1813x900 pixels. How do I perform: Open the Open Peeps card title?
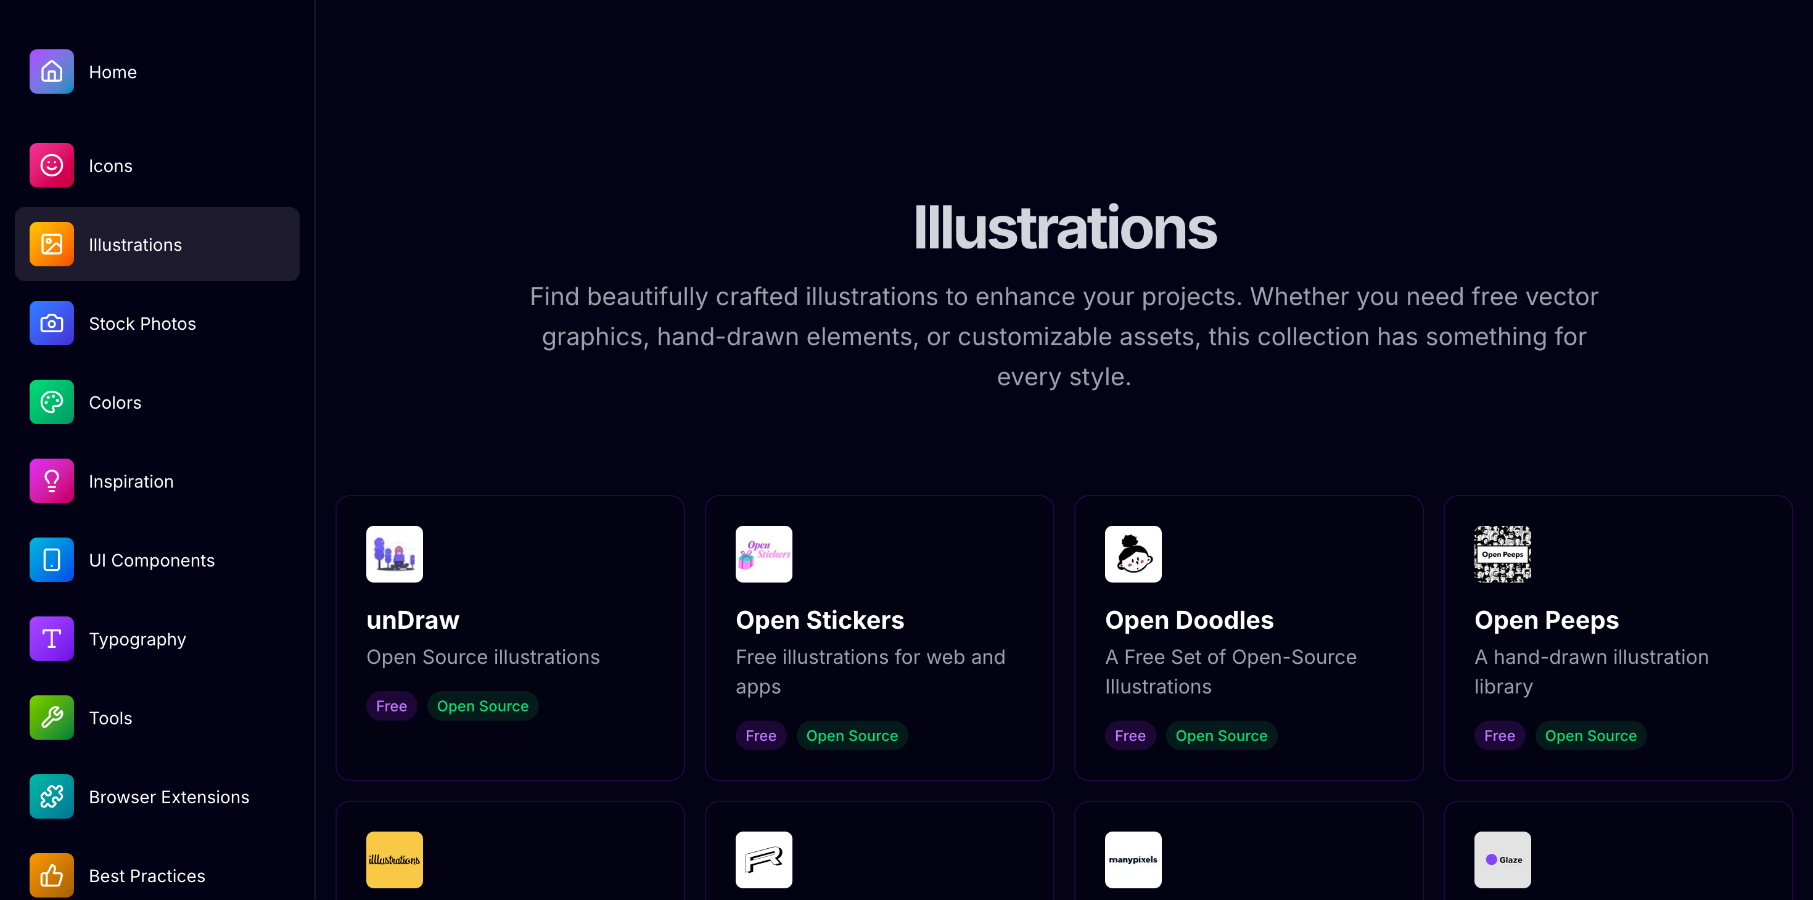[x=1546, y=620]
